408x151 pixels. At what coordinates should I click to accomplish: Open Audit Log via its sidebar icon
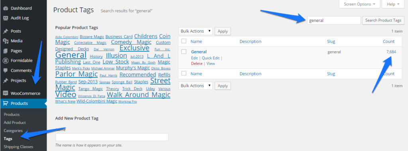(6, 18)
